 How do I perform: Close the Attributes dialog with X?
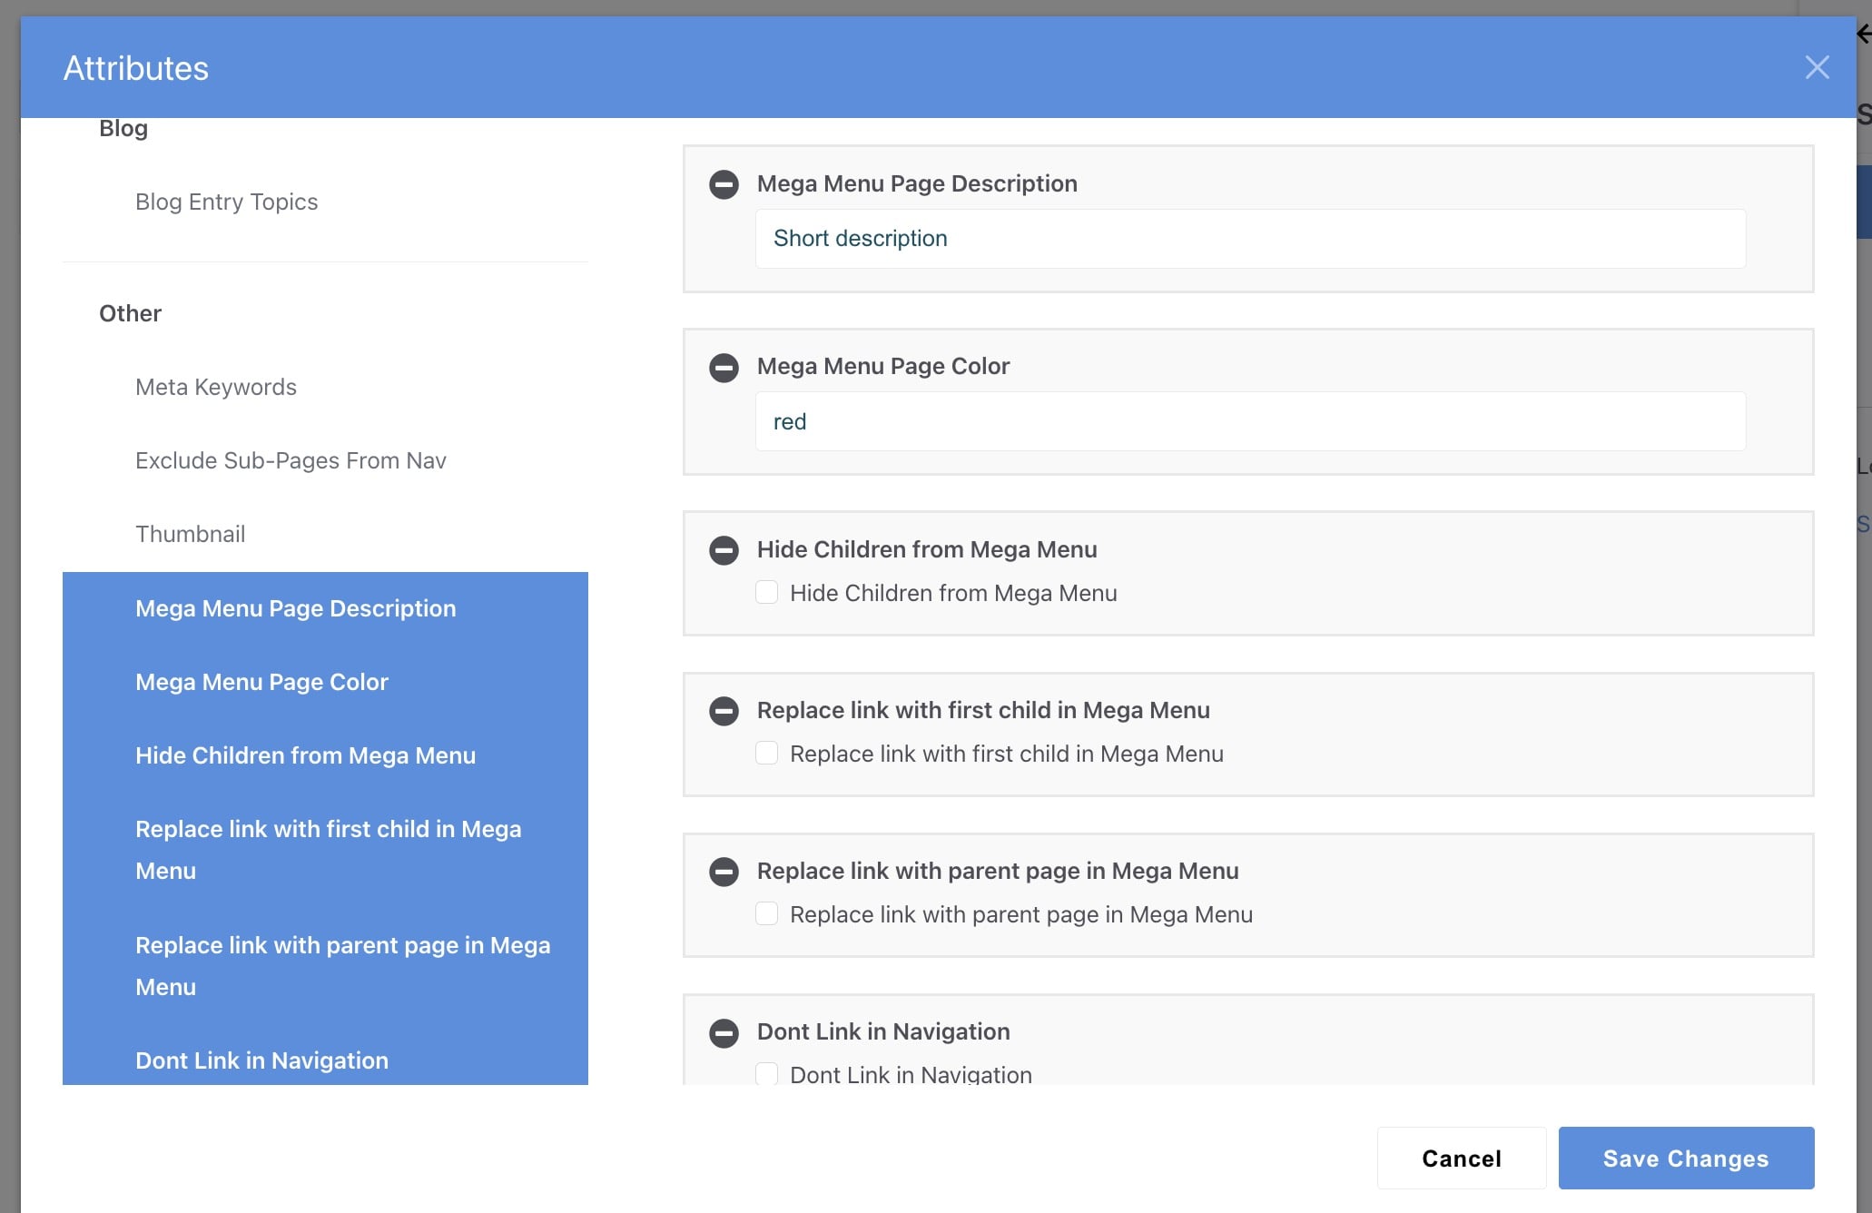pyautogui.click(x=1817, y=67)
